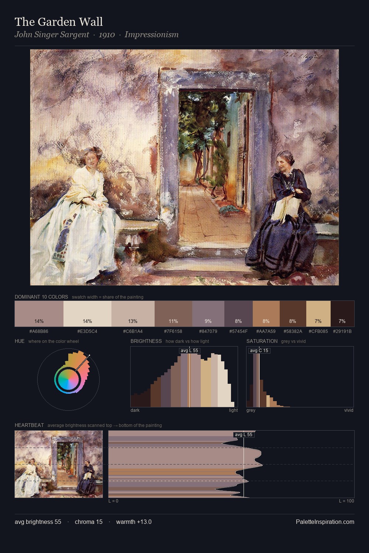This screenshot has width=369, height=553.
Task: Click the 'SATURATION' section heading
Action: (x=262, y=341)
